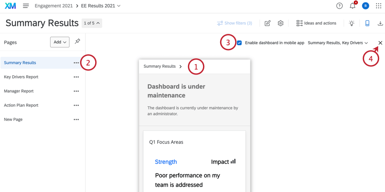
Task: Expand the EE Results 2021 dropdown
Action: pos(107,6)
